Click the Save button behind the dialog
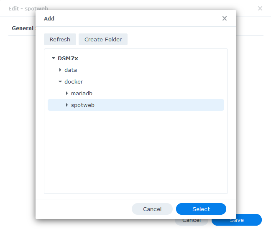The image size is (271, 229). click(x=249, y=222)
